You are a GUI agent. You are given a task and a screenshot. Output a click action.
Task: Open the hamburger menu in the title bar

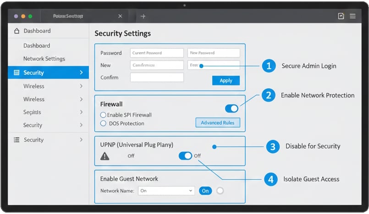(352, 16)
